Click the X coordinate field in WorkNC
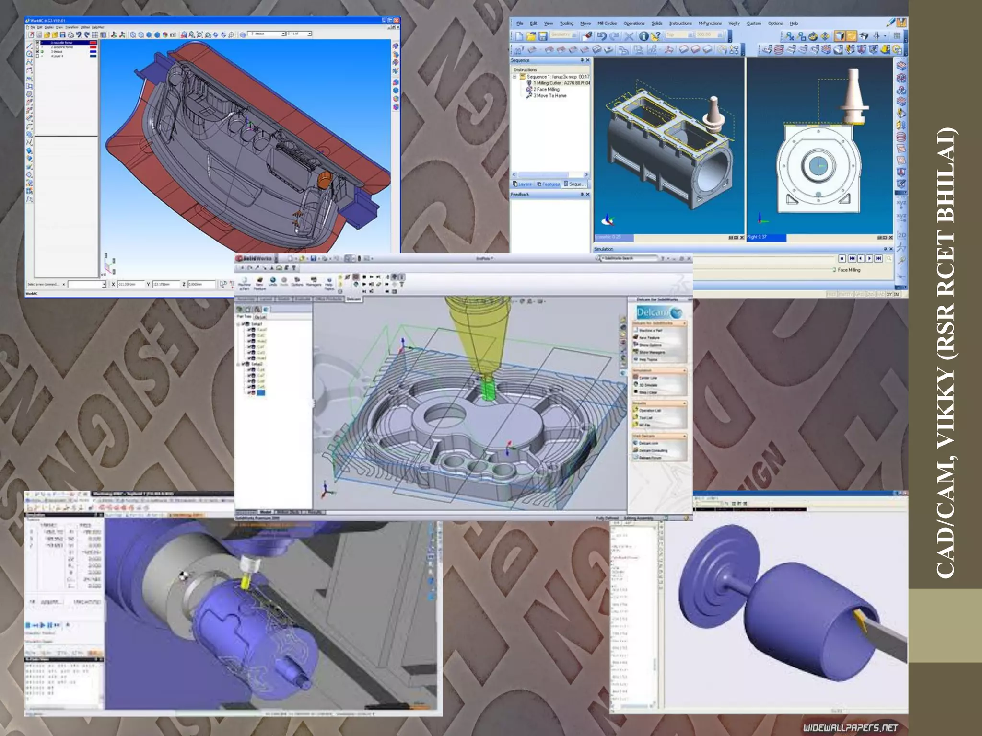Viewport: 982px width, 736px height. pos(131,285)
